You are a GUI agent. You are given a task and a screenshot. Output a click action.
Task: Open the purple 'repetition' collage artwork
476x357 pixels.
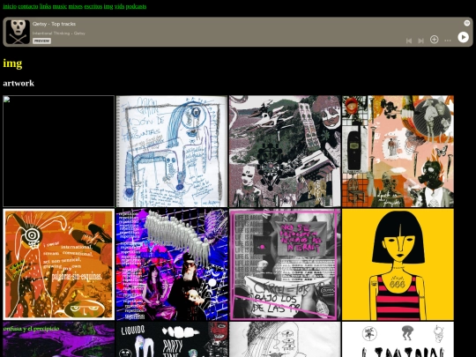click(x=172, y=264)
